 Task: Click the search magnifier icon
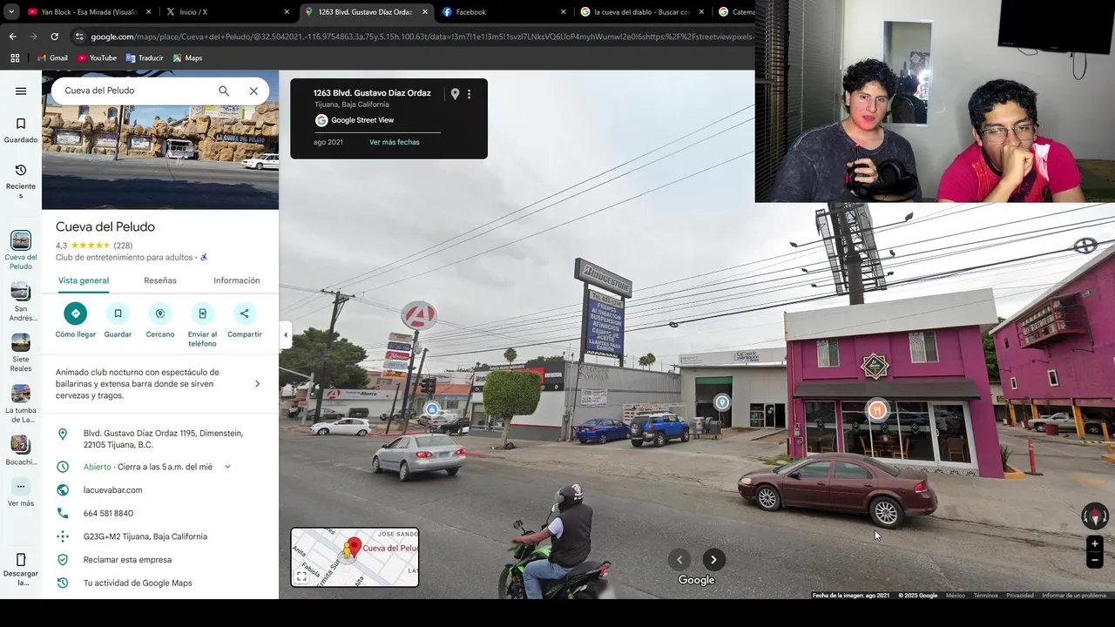pyautogui.click(x=224, y=91)
